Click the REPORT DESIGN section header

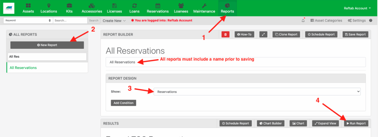pos(123,78)
